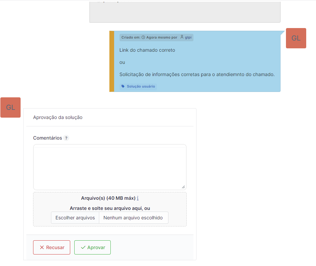Click the clock icon beside "Agora mesmo"

(x=143, y=37)
